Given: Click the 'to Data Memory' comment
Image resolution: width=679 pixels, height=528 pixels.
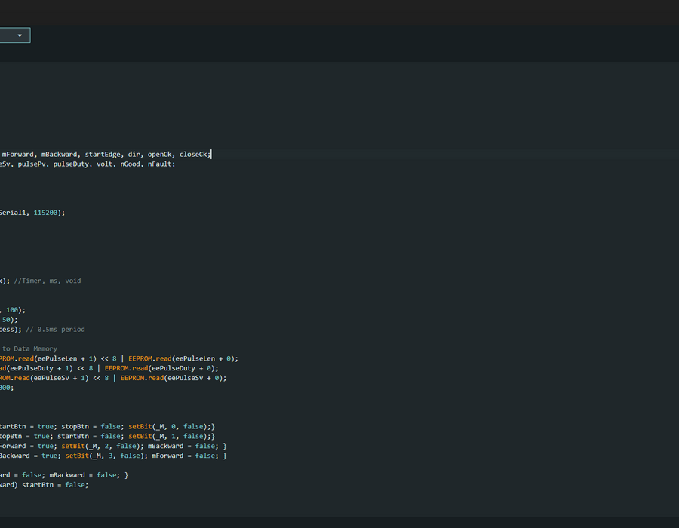Looking at the screenshot, I should [x=29, y=348].
